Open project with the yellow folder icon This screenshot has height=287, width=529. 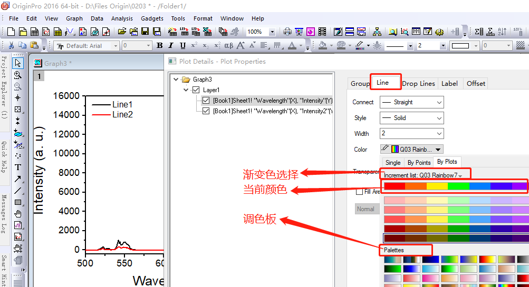122,32
